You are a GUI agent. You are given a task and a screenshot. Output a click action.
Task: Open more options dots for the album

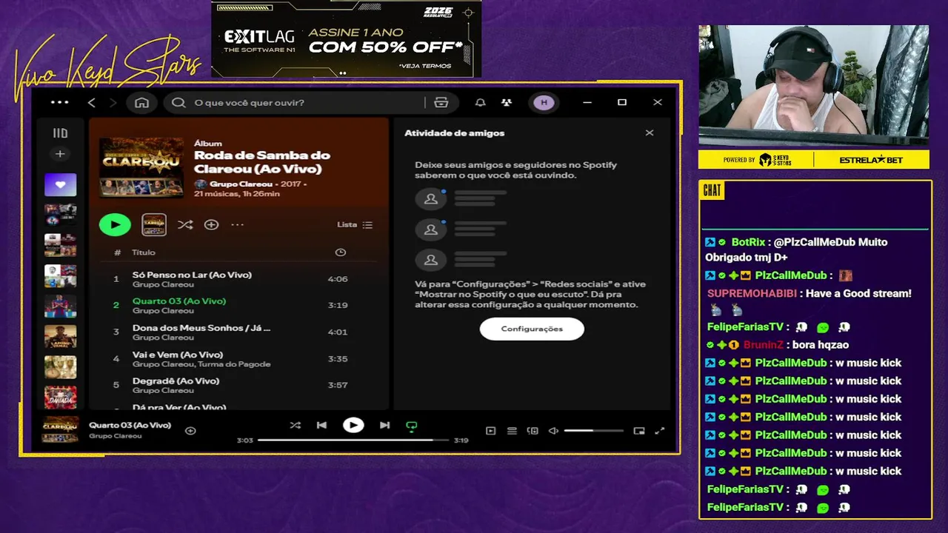click(237, 224)
